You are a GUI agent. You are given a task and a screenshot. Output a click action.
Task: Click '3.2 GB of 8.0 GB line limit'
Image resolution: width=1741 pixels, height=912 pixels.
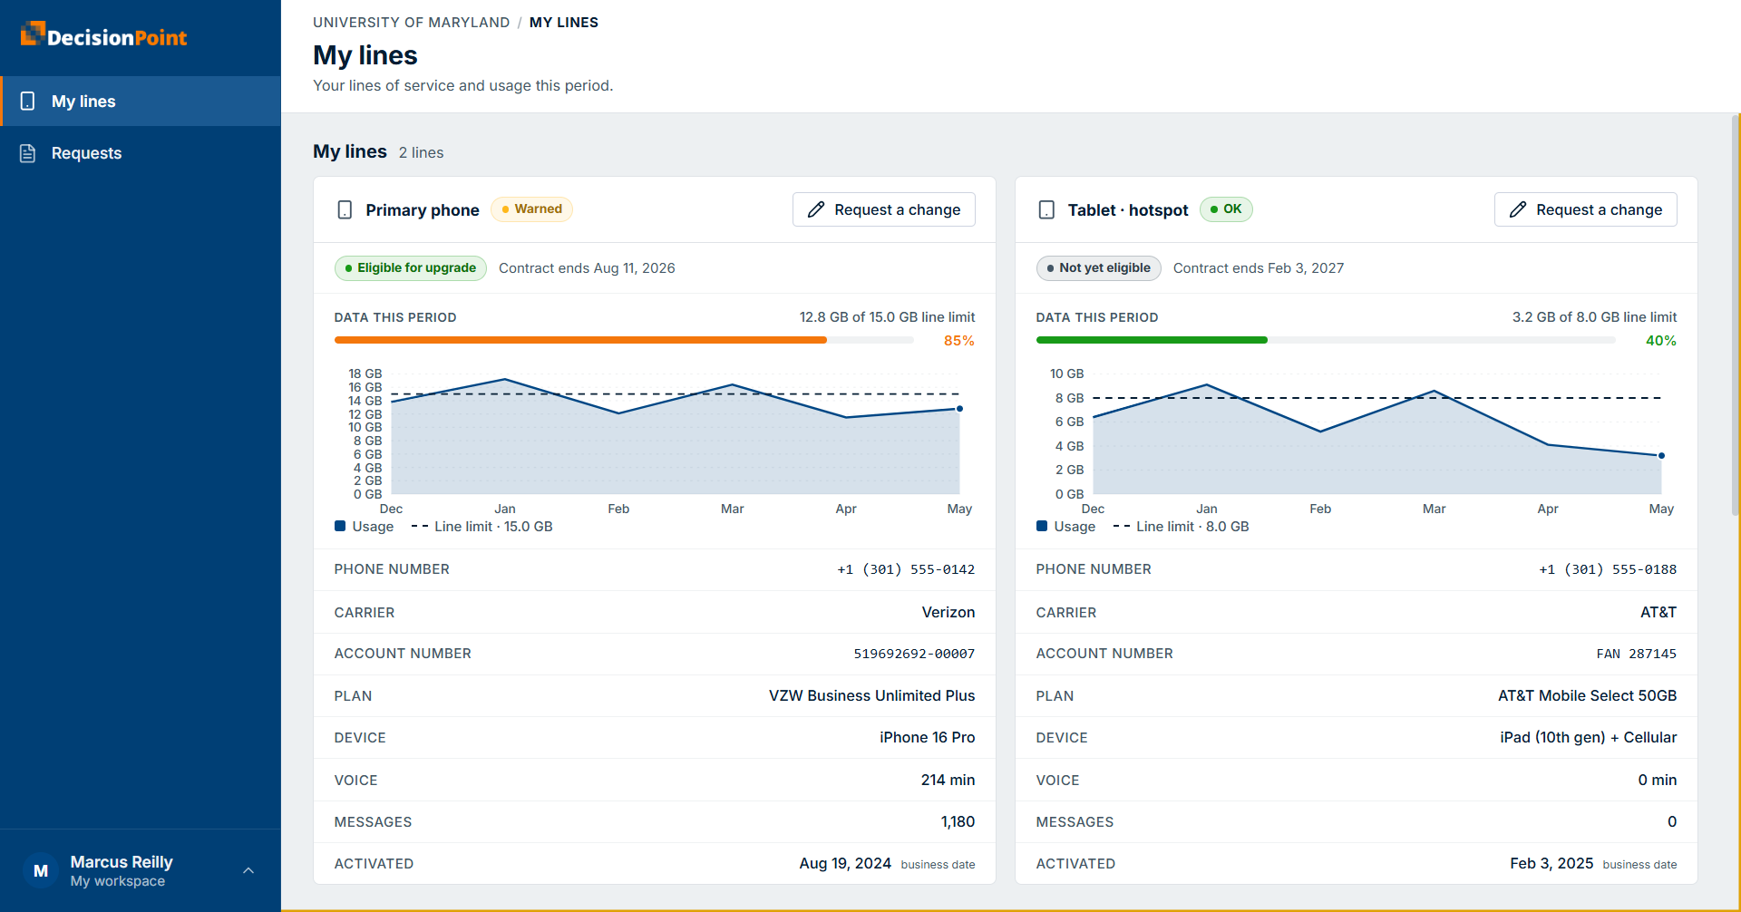point(1594,316)
